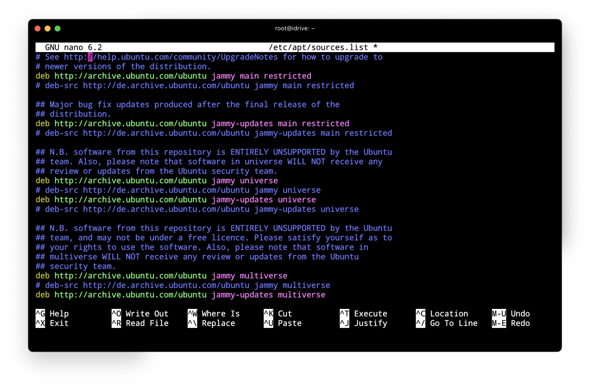Image resolution: width=590 pixels, height=389 pixels.
Task: Click the '## distribution.' comment line
Action: tap(73, 114)
